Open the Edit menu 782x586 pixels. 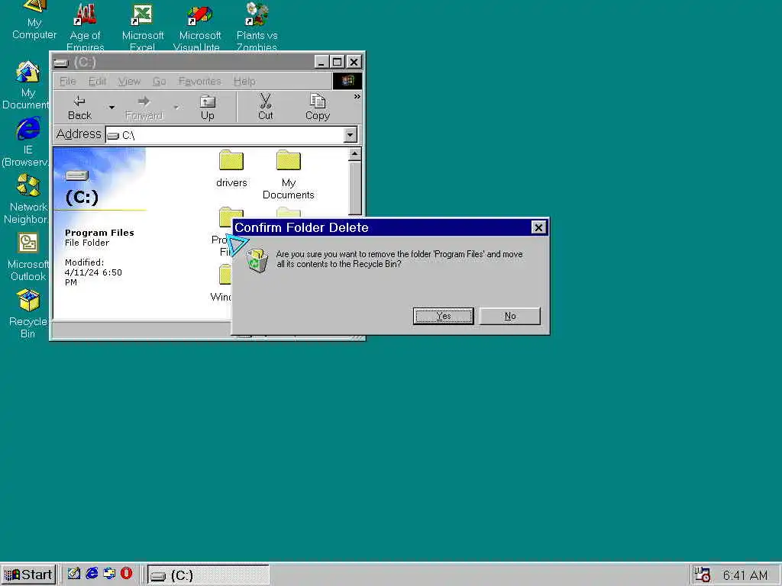(97, 81)
